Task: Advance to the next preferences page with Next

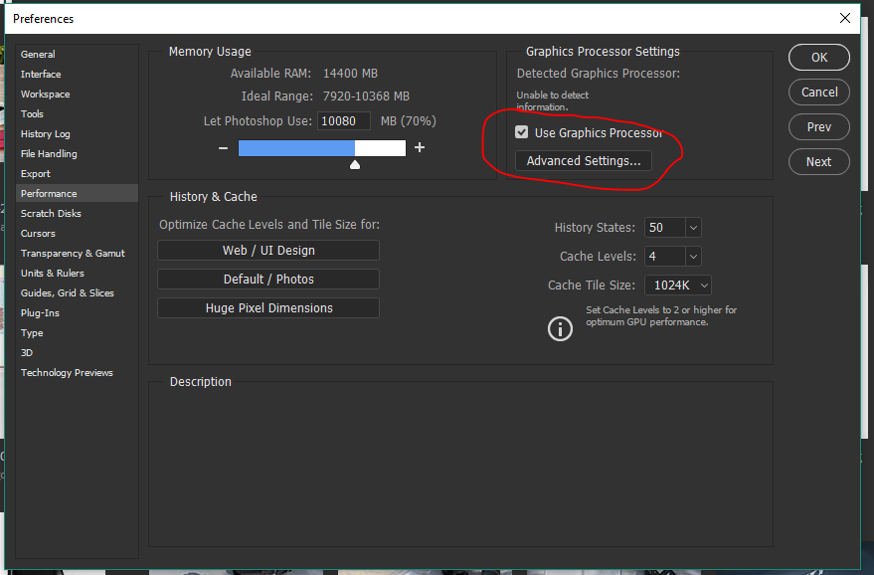Action: (818, 161)
